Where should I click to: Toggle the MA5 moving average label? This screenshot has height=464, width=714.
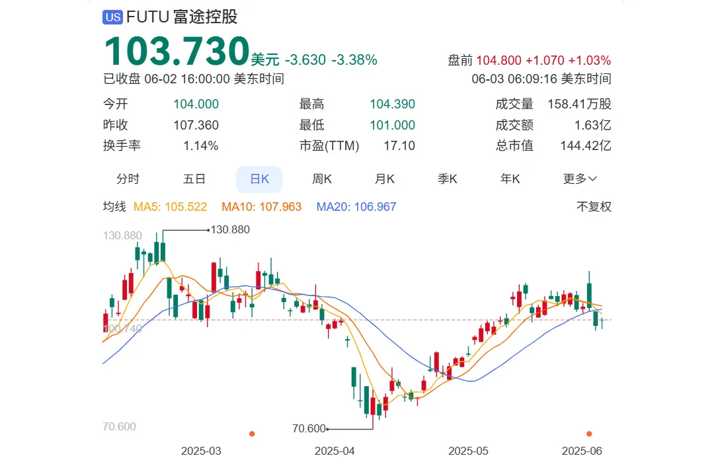click(x=170, y=207)
